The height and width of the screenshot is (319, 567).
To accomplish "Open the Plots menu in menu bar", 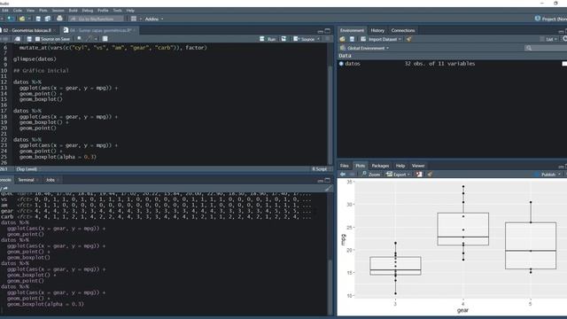I will 43,11.
